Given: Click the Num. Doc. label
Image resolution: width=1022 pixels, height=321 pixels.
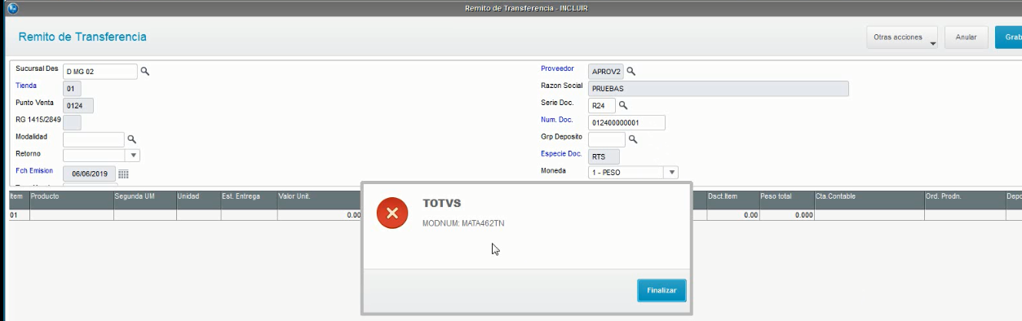Looking at the screenshot, I should (557, 120).
